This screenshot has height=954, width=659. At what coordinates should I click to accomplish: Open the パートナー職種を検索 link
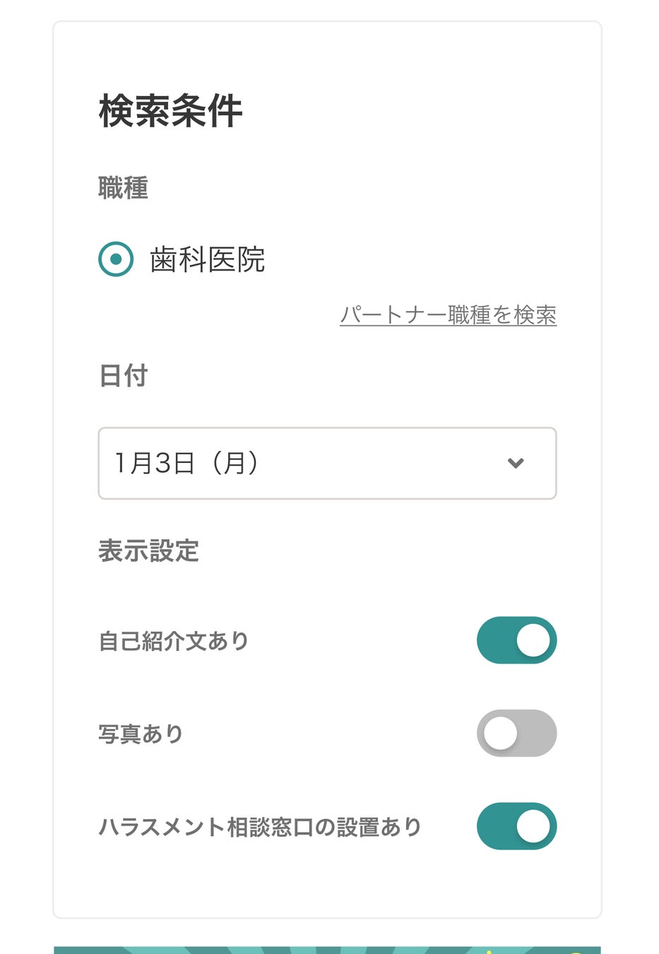448,314
